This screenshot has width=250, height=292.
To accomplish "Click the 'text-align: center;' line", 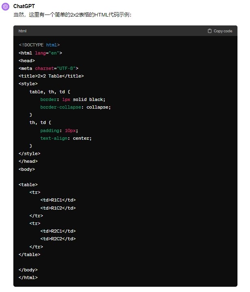I will click(x=66, y=138).
